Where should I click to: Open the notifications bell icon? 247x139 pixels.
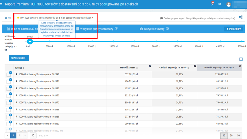(212, 4)
